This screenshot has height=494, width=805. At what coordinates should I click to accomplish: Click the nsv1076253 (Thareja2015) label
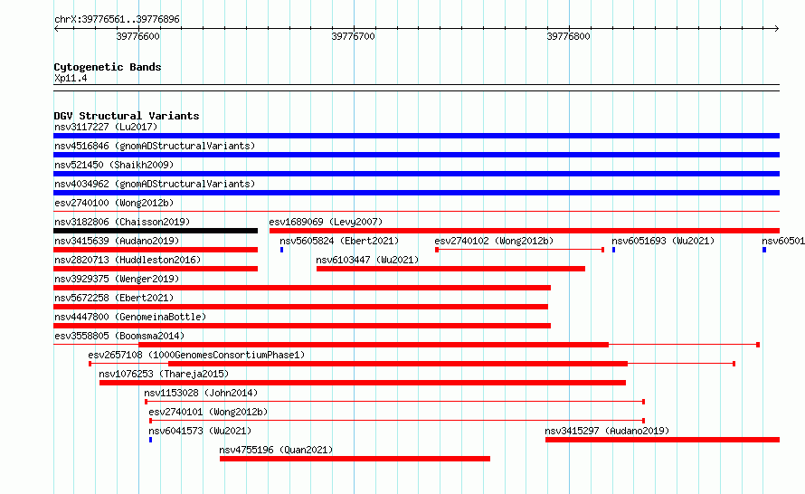[164, 374]
